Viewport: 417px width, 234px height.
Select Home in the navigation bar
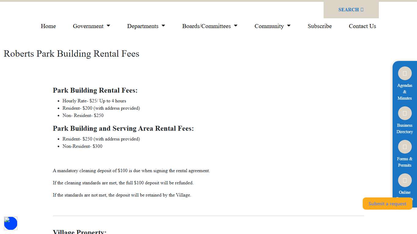pyautogui.click(x=48, y=26)
